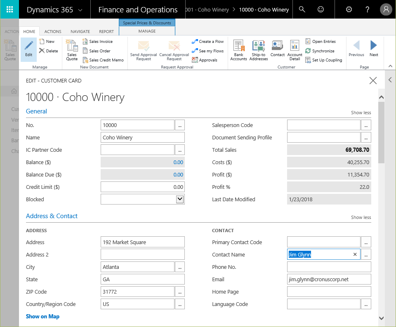Viewport: 396px width, 327px height.
Task: Switch to the NAVIGATE ribbon tab
Action: [x=80, y=31]
